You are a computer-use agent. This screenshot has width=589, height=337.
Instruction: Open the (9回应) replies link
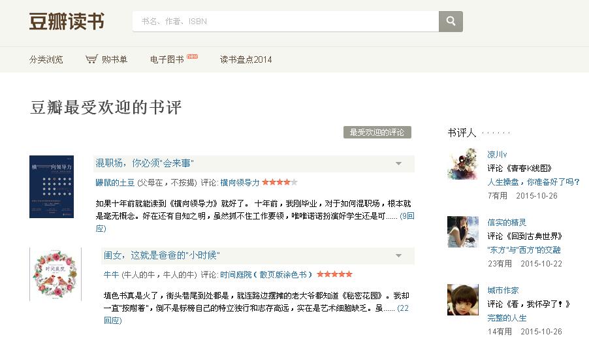pyautogui.click(x=407, y=216)
